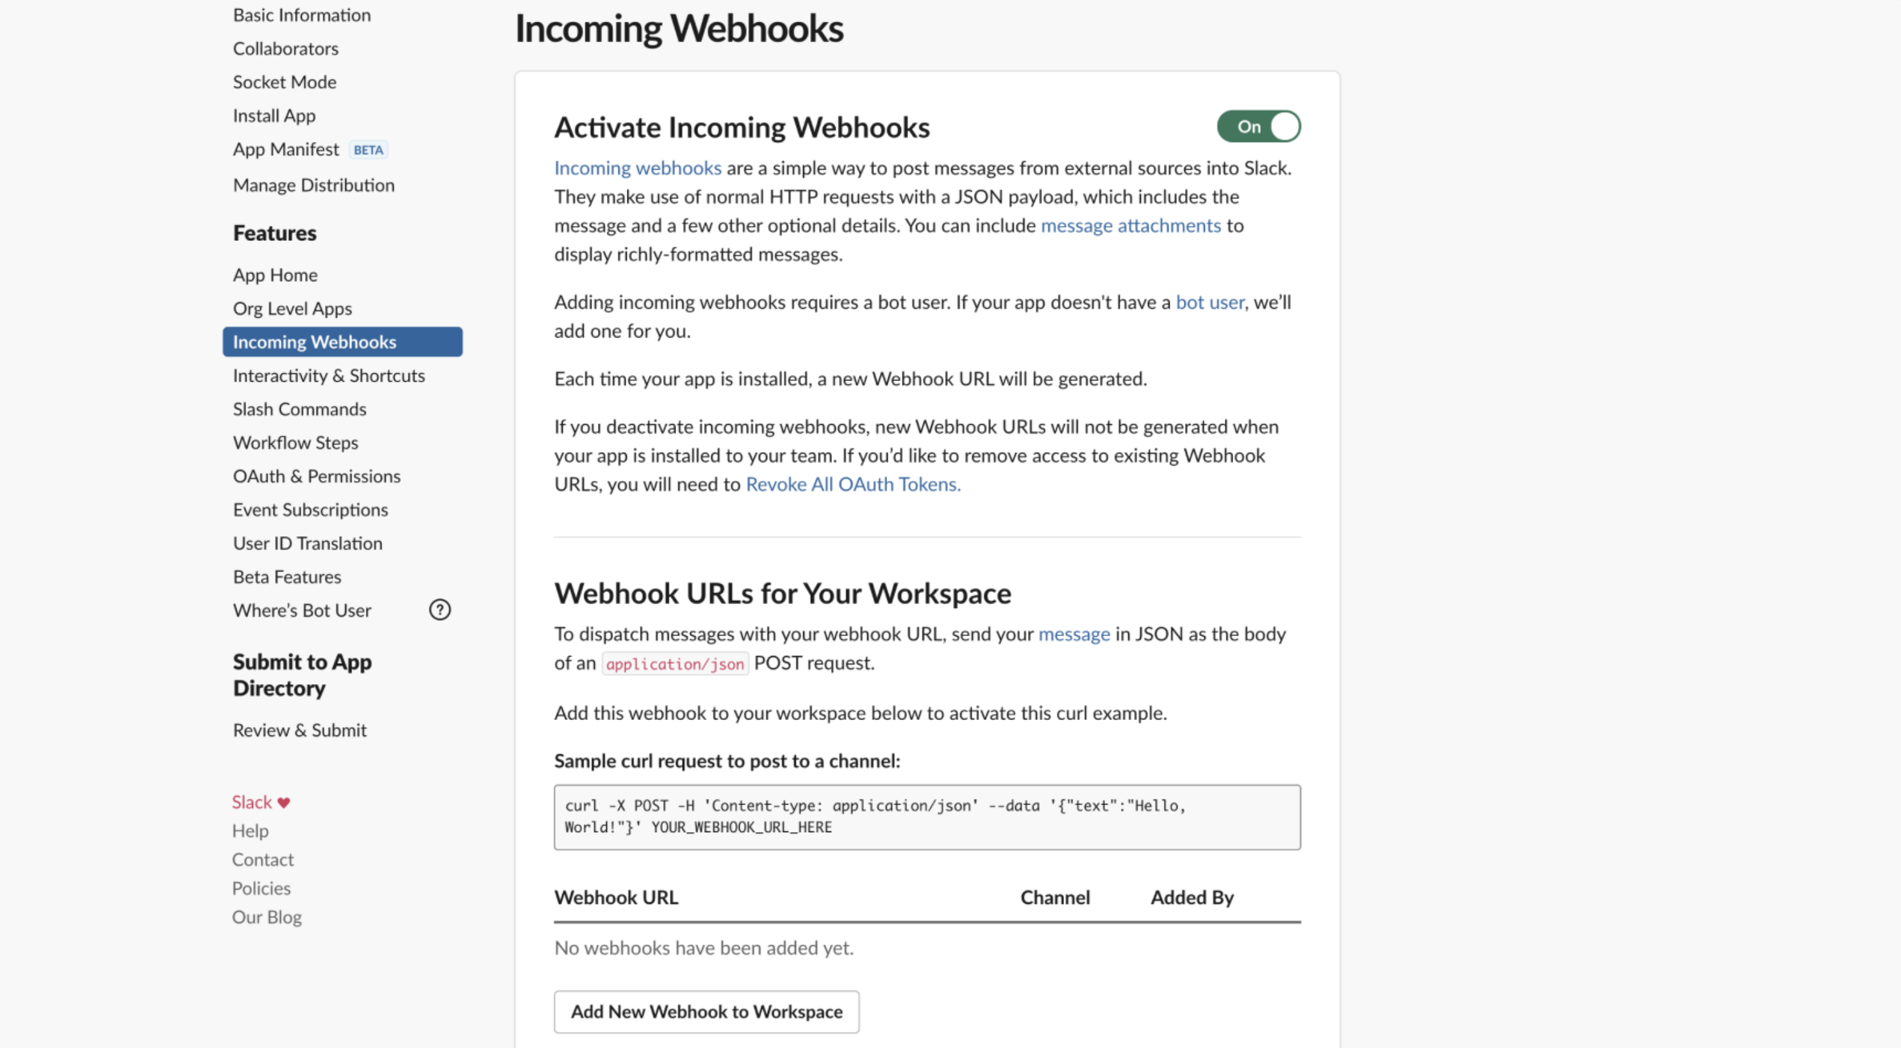
Task: Click Add New Webhook to Workspace
Action: 706,1012
